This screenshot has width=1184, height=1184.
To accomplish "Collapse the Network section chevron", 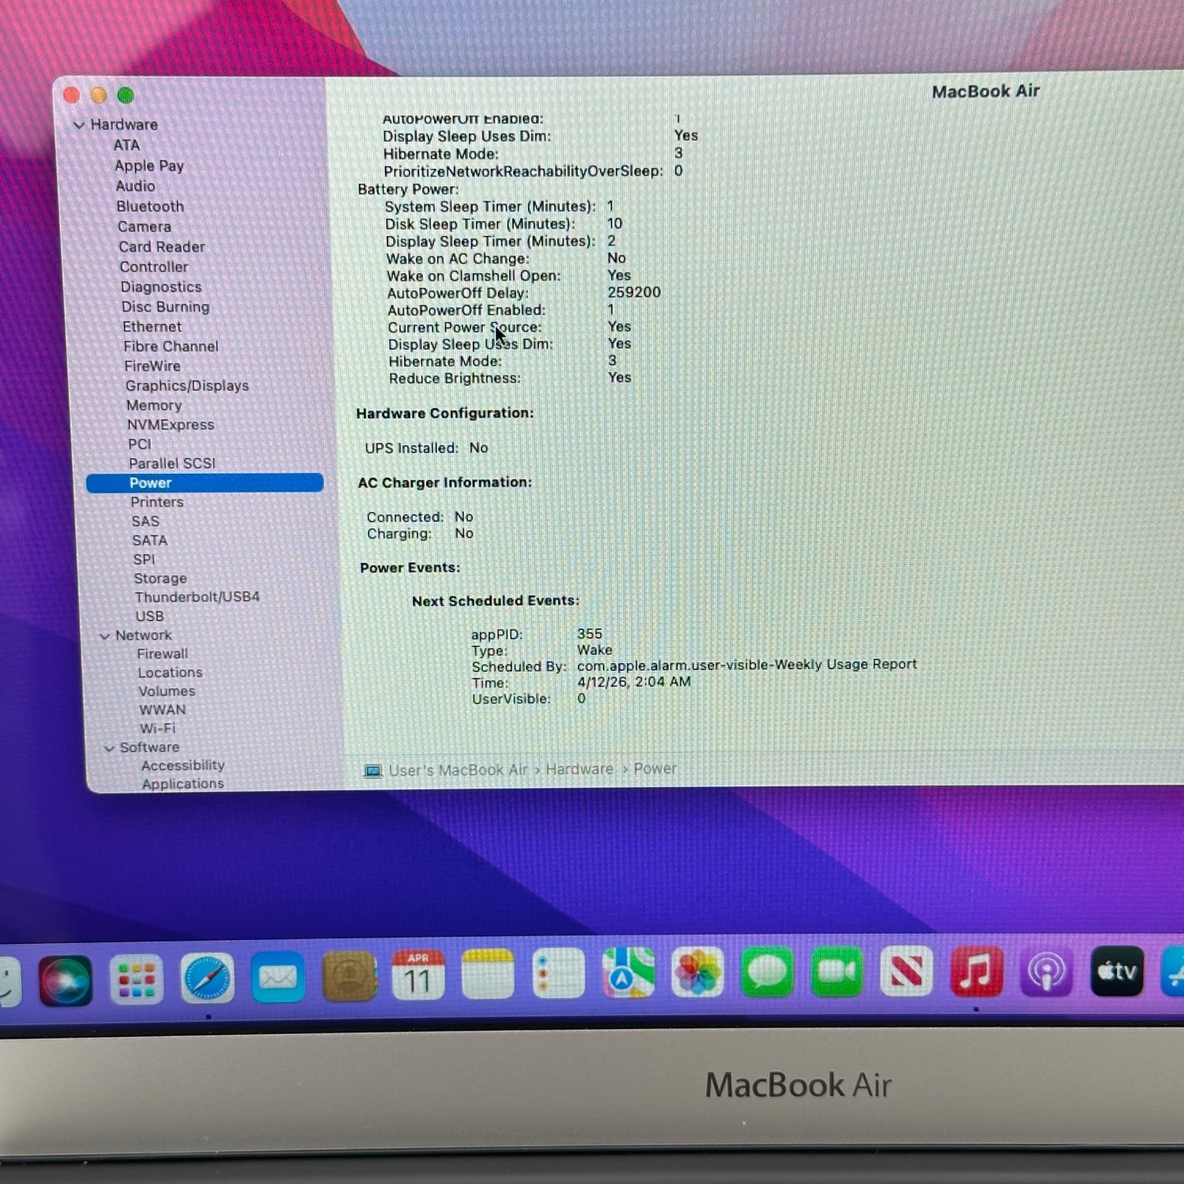I will 105,636.
